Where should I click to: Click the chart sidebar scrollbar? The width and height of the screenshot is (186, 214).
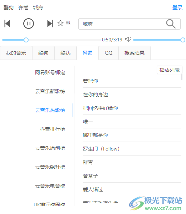click(74, 80)
